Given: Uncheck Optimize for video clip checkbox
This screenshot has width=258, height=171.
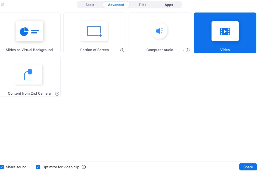Looking at the screenshot, I should tap(38, 167).
